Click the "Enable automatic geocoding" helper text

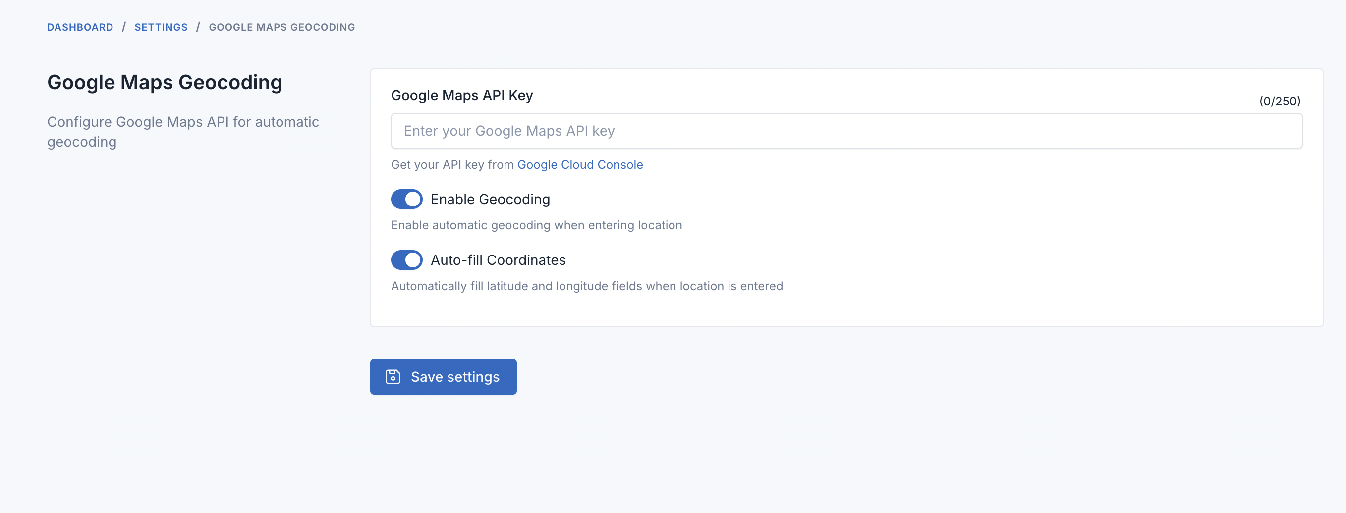point(536,225)
